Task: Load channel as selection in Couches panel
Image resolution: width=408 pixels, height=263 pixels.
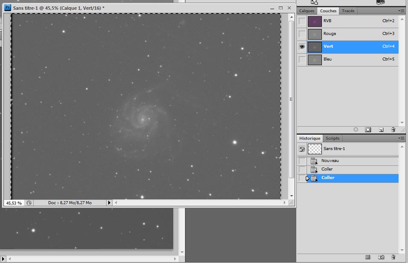Action: pyautogui.click(x=356, y=130)
